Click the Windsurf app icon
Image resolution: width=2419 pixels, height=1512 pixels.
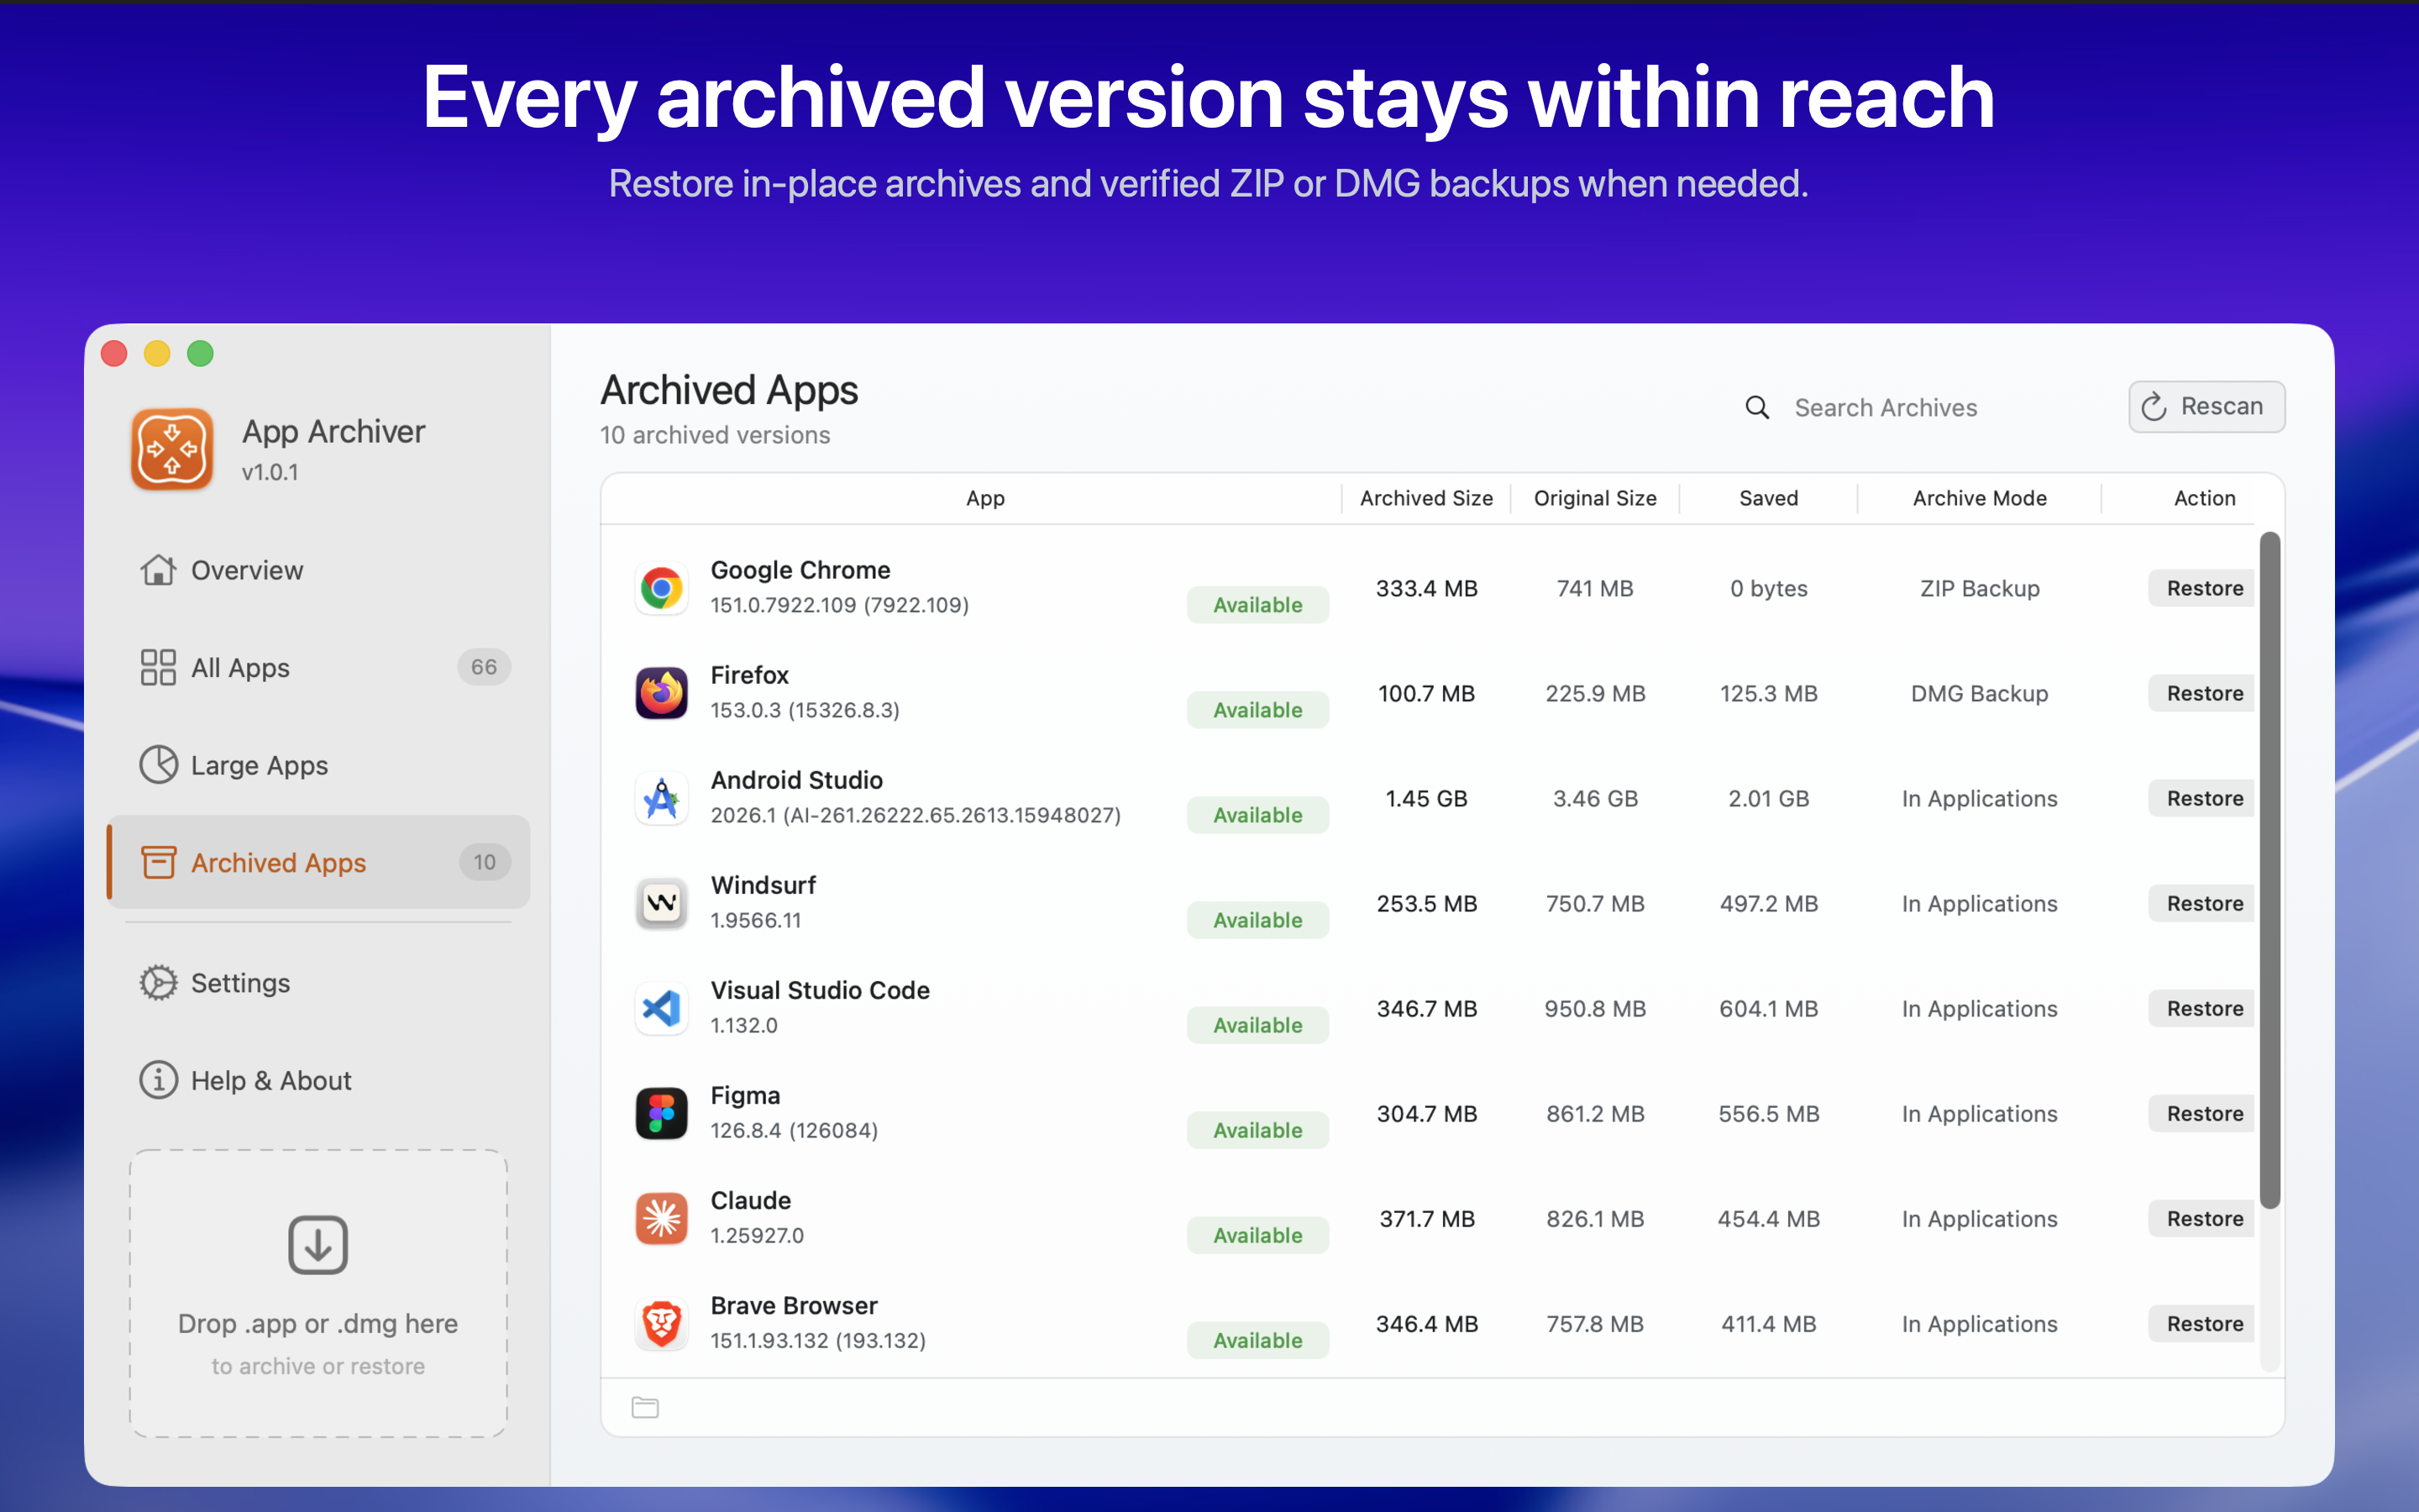pos(661,903)
